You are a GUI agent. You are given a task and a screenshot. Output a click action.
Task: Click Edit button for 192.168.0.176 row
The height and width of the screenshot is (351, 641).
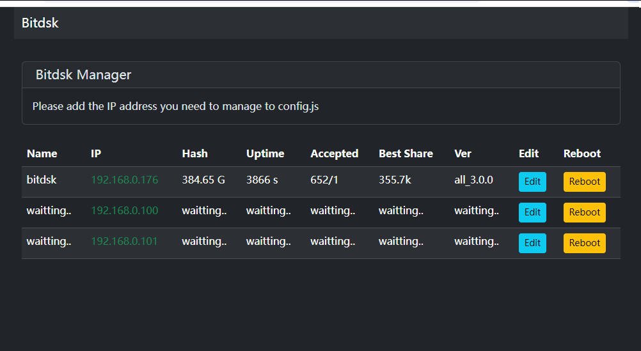pos(532,182)
